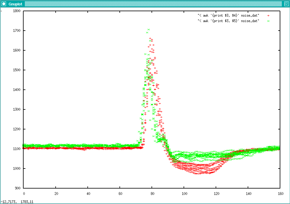
Task: Click the 40 label on the x-axis
Action: (x=88, y=194)
